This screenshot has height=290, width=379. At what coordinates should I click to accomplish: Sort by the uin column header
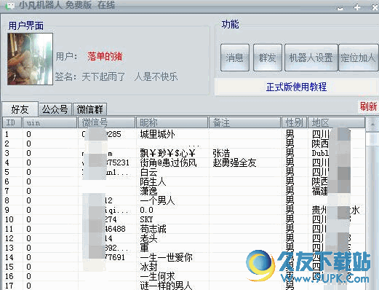(49, 122)
